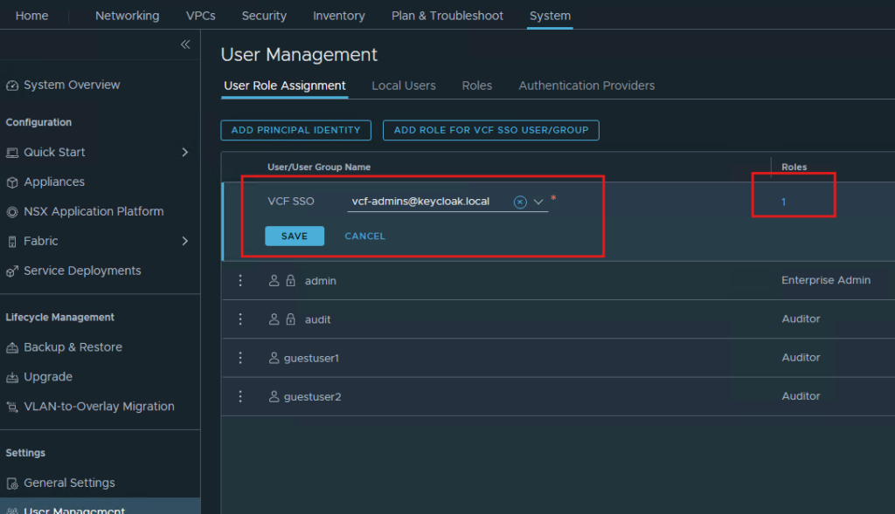Open the three-dot menu for guestuser1
This screenshot has width=895, height=514.
pos(240,358)
